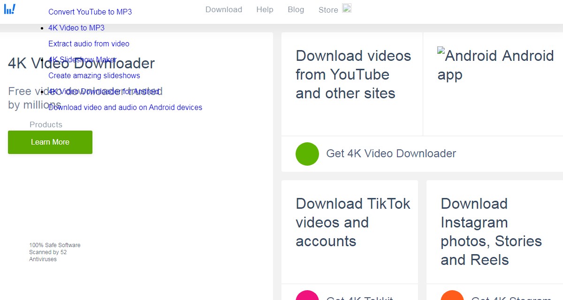Open the Store menu item
The width and height of the screenshot is (563, 300).
[x=328, y=10]
